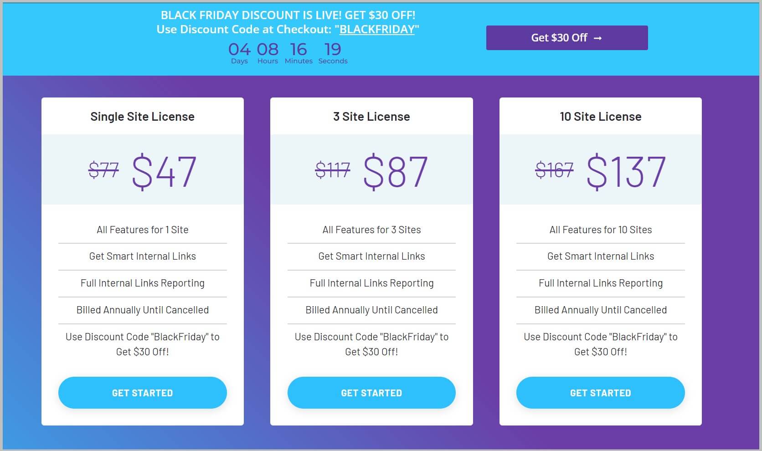
Task: Click Get Started for 3 Site License
Action: point(371,393)
